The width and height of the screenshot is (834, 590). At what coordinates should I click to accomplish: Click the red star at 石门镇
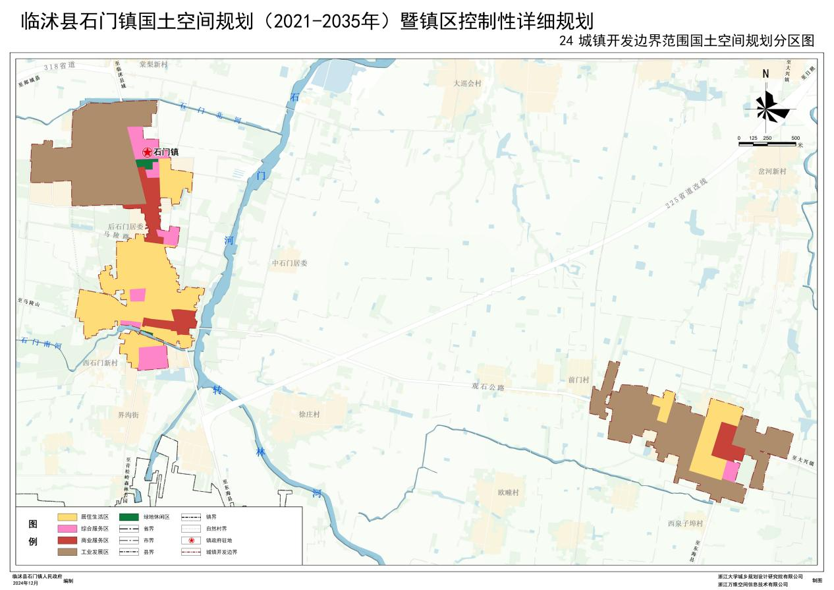148,152
